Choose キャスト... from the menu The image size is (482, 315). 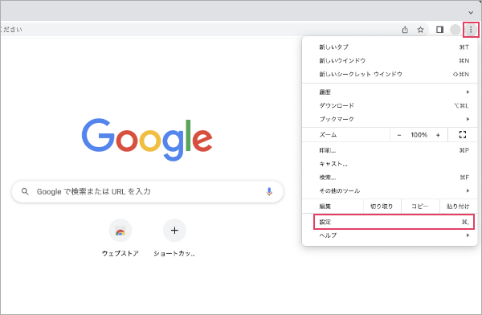tap(390, 164)
